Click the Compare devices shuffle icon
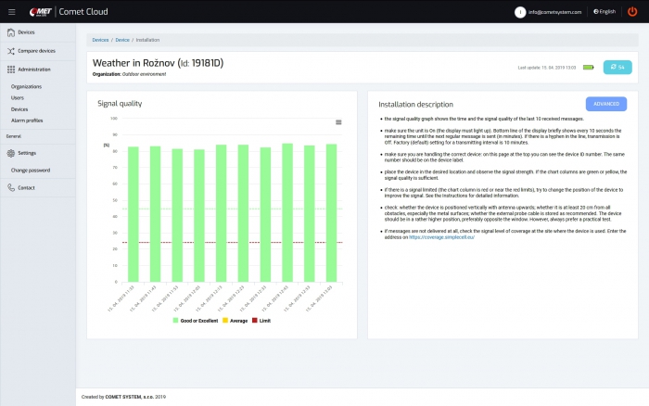 point(10,51)
